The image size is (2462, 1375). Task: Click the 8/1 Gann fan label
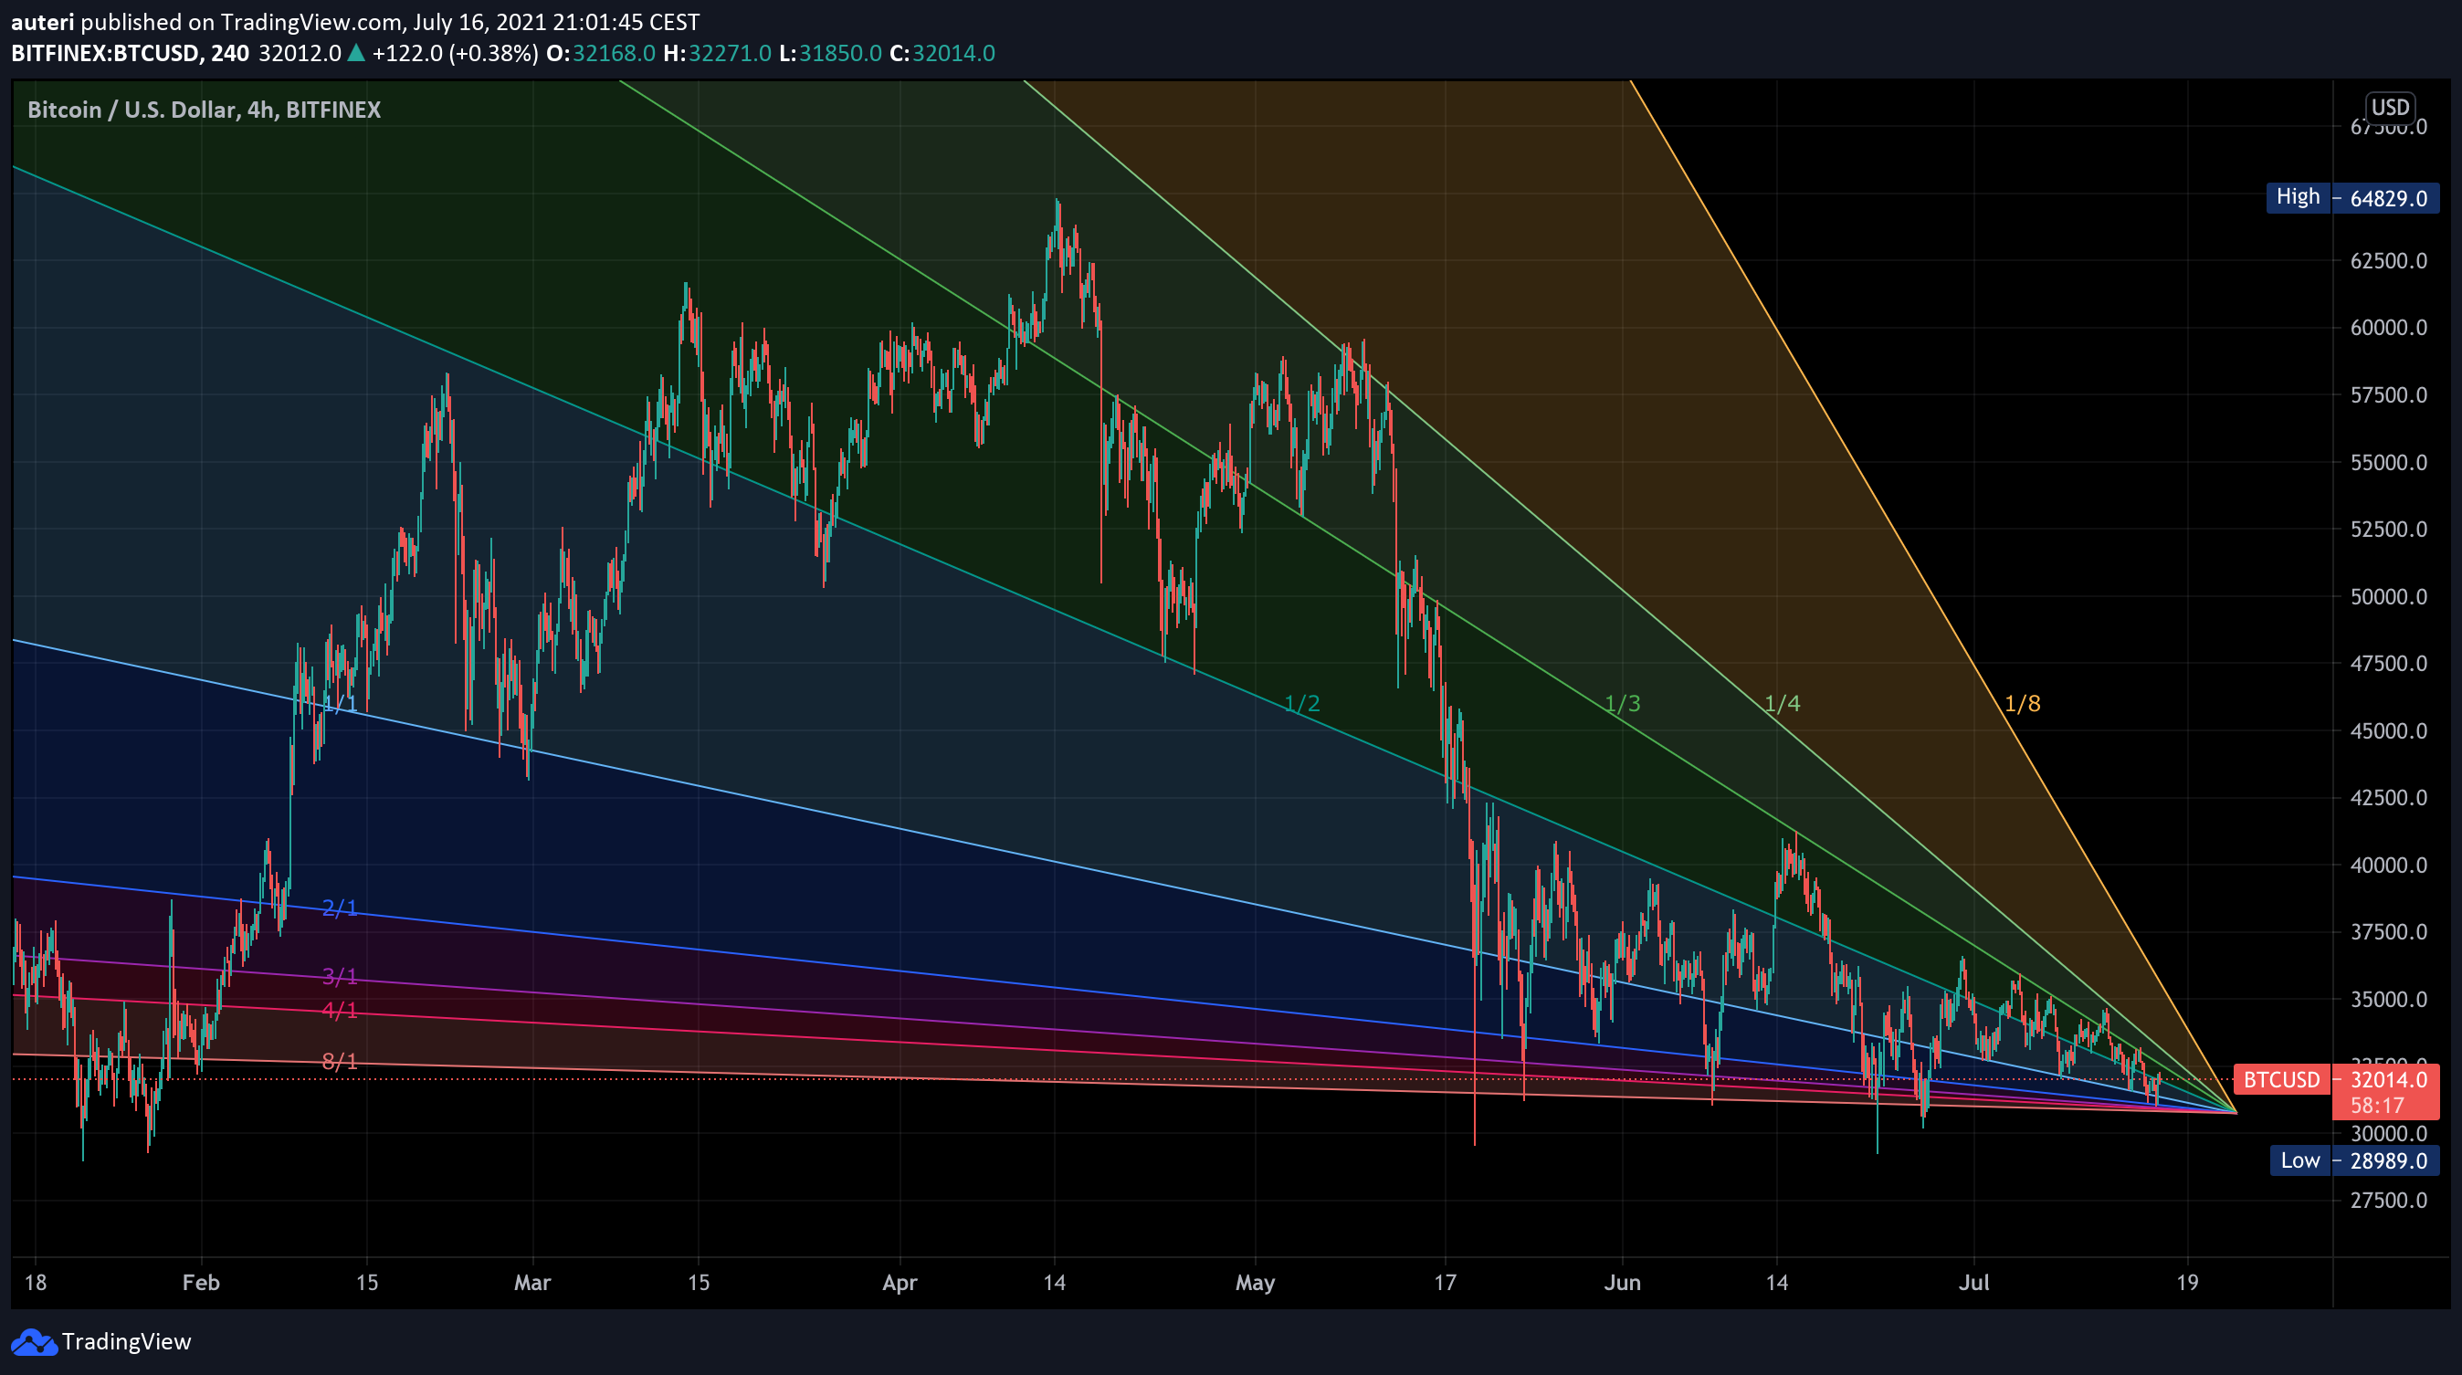(x=341, y=1061)
